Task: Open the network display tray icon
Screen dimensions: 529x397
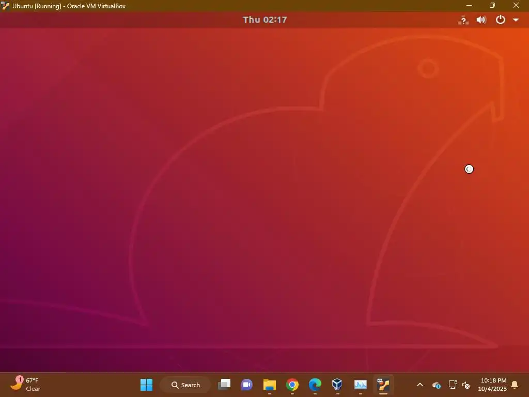Action: point(453,385)
